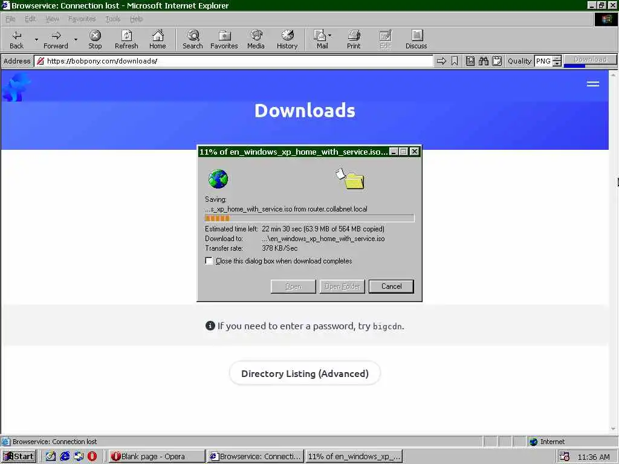Print the page with Print icon

[x=354, y=39]
